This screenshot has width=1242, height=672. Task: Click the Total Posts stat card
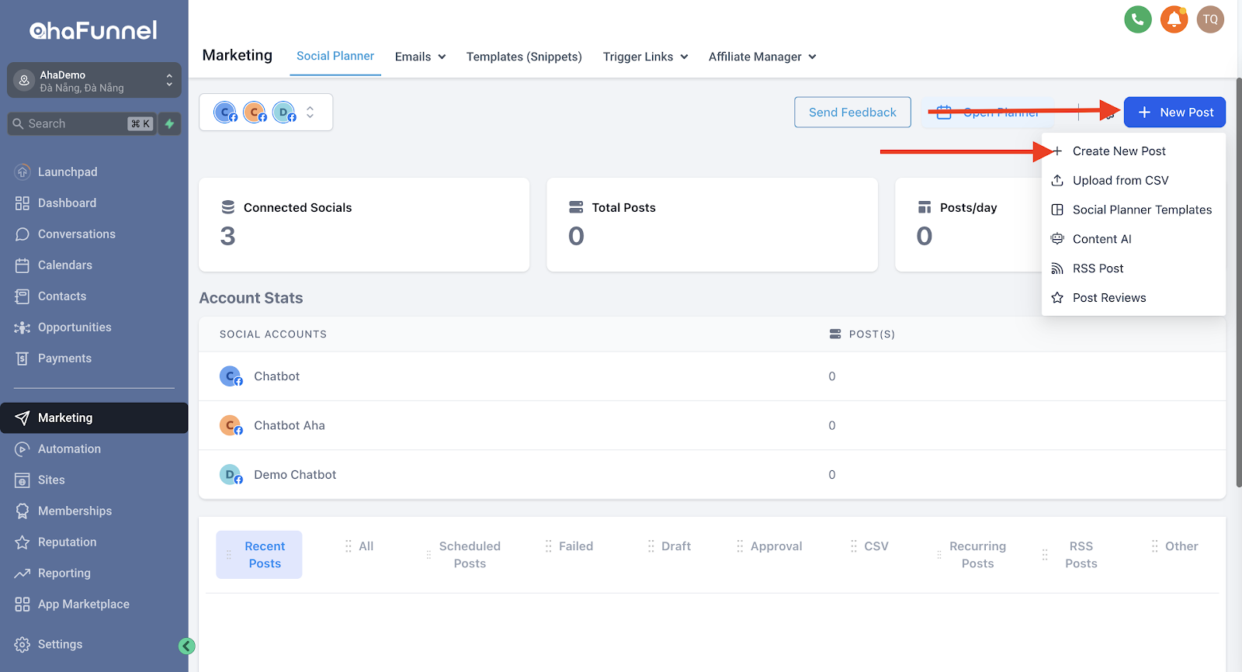click(712, 224)
